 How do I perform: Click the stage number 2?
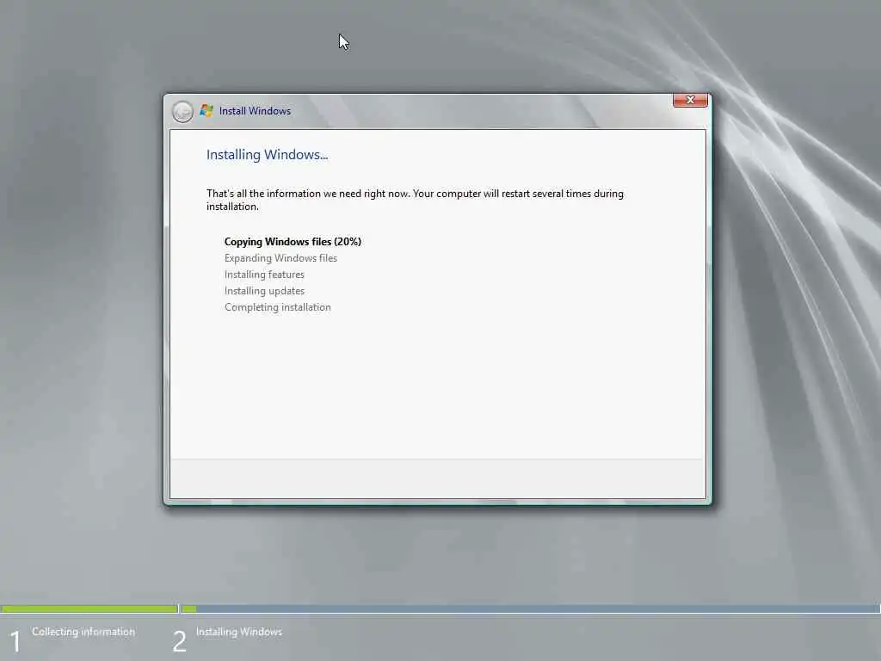(179, 641)
